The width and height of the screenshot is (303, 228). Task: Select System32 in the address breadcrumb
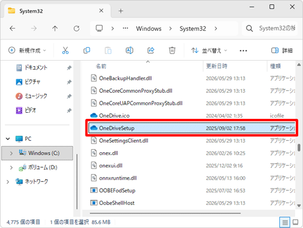193,29
